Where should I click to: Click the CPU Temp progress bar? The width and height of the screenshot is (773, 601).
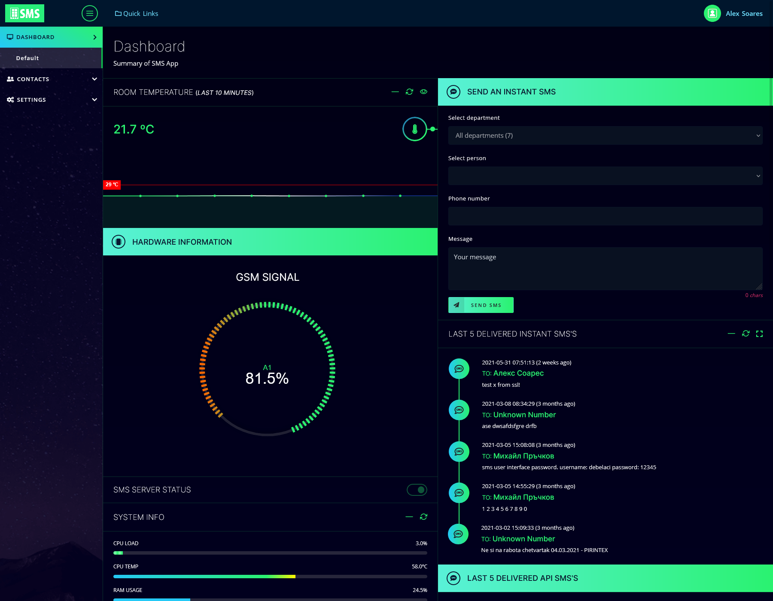(x=270, y=577)
